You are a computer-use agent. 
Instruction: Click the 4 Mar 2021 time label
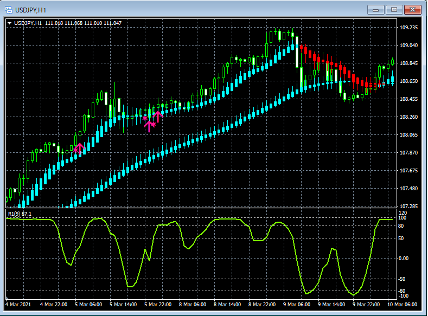(x=18, y=304)
